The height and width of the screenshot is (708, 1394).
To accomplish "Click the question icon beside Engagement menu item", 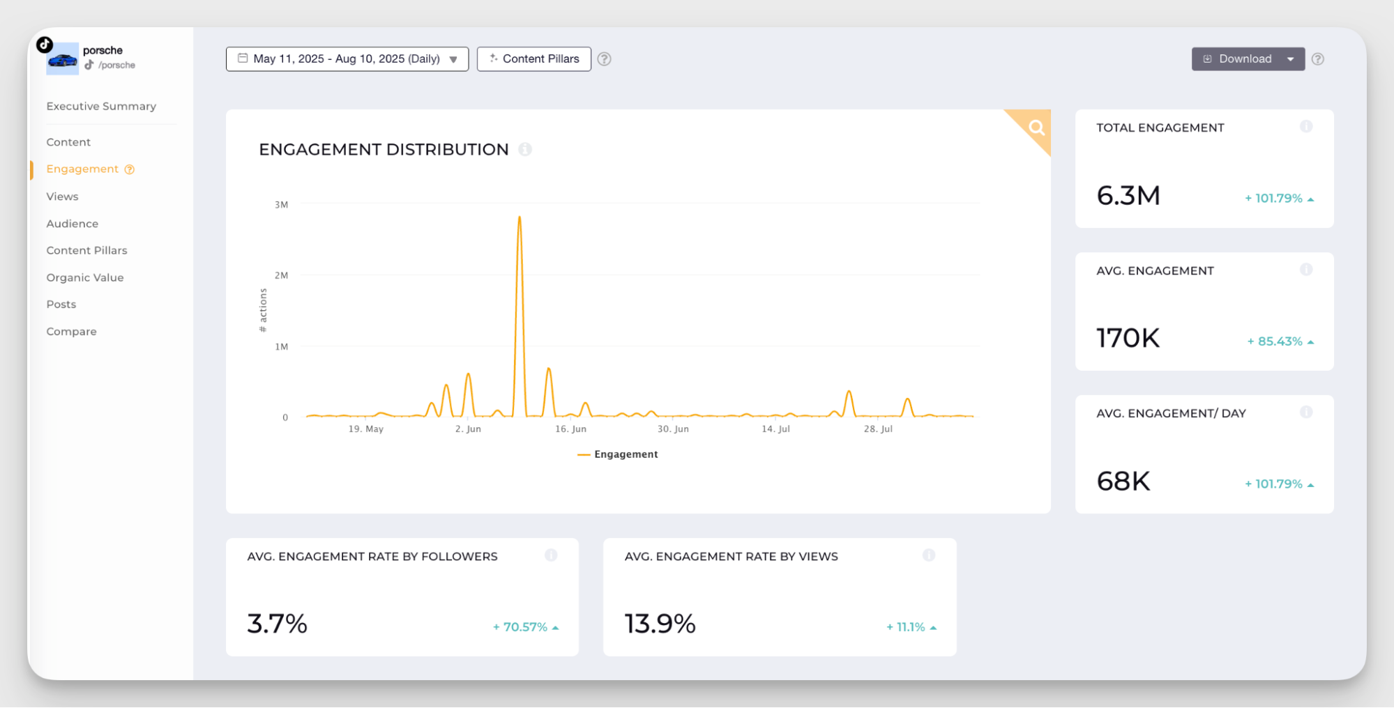I will 130,169.
